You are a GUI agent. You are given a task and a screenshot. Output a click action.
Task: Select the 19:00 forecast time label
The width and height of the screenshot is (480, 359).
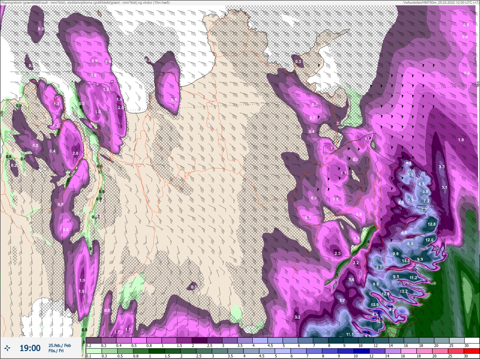[x=30, y=348]
